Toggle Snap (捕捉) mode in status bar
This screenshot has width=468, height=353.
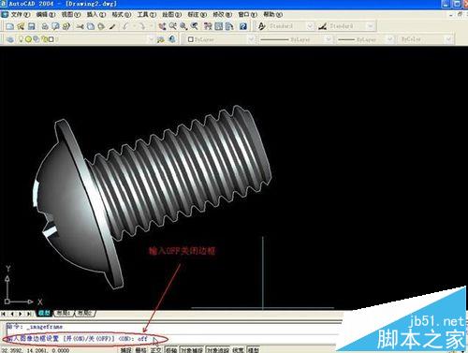(126, 350)
